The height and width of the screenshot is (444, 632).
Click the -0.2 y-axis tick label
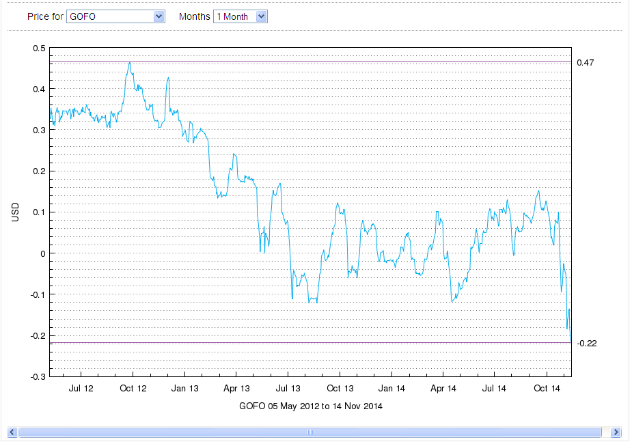pyautogui.click(x=38, y=336)
